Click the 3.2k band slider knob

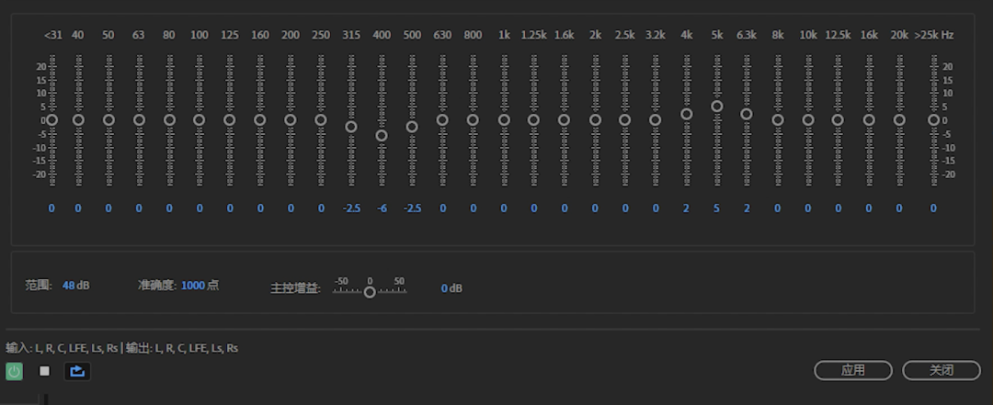point(656,119)
